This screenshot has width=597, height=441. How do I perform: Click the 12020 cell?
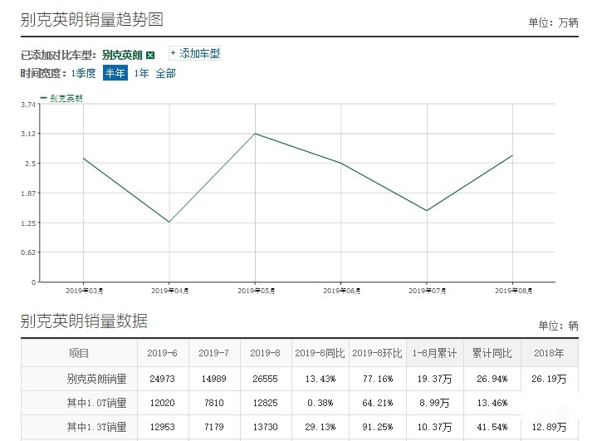(x=162, y=403)
